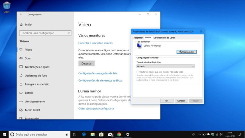245x138 pixels.
Task: Click the taskbar clock
Action: point(230,134)
